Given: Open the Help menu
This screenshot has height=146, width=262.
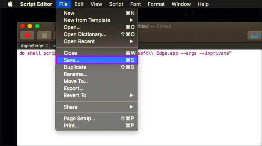Looking at the screenshot, I should click(x=203, y=4).
